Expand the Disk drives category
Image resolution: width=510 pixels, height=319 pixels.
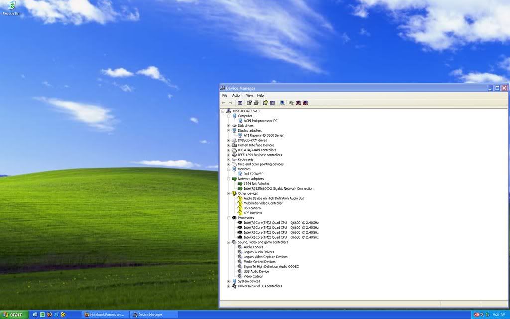[x=228, y=126]
